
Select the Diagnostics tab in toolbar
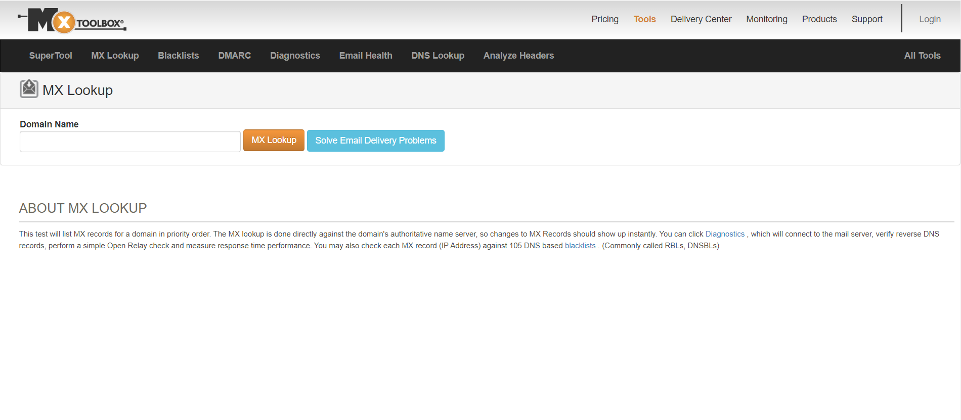click(x=295, y=56)
